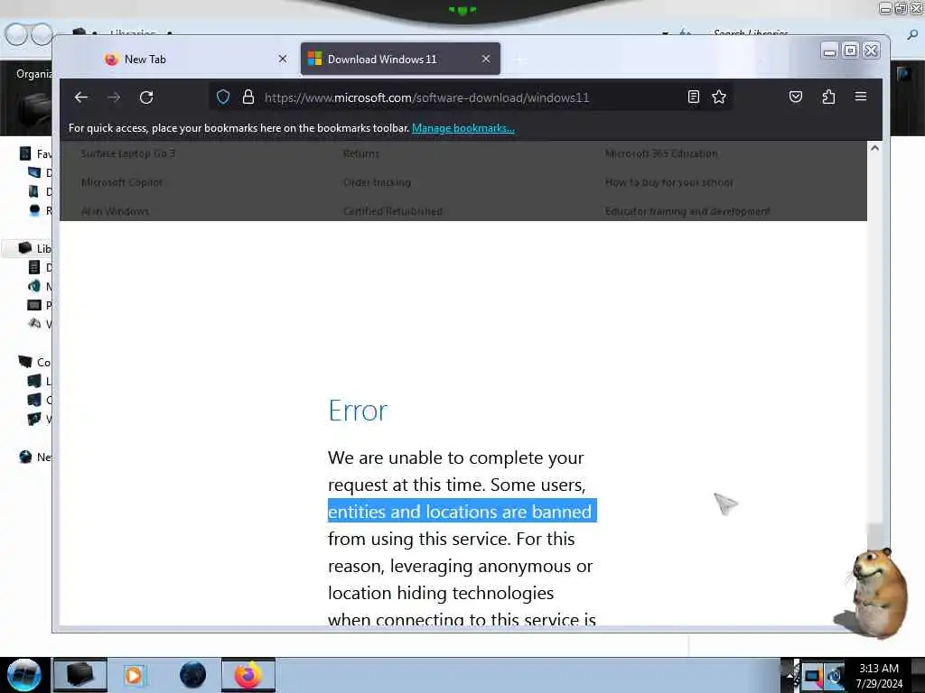Click the network tray icon
Viewport: 925px width, 693px height.
[812, 676]
